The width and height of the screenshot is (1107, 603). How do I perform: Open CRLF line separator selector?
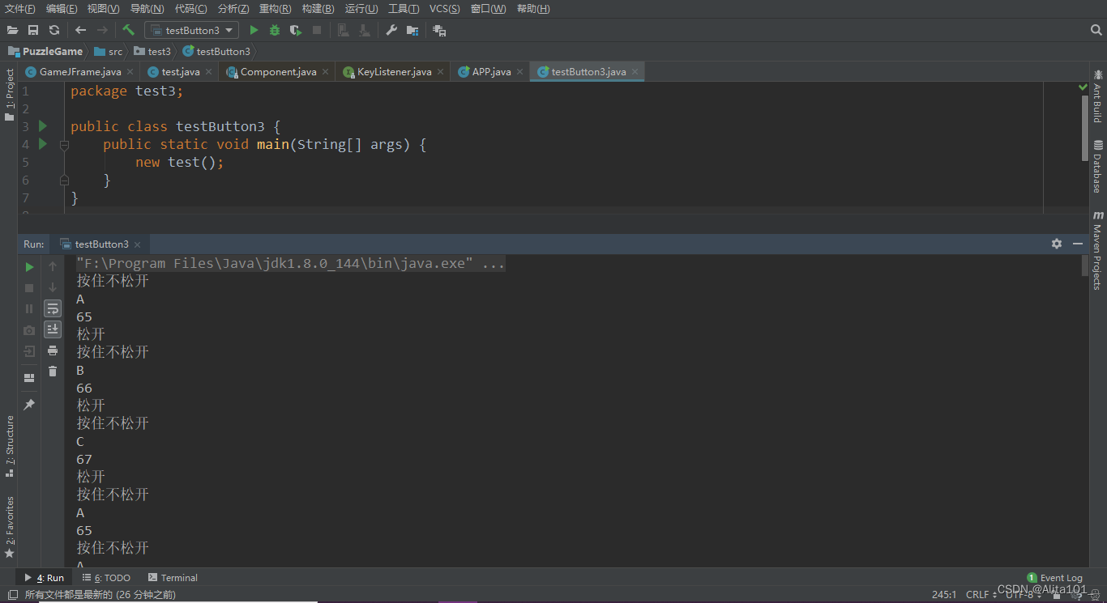tap(981, 595)
